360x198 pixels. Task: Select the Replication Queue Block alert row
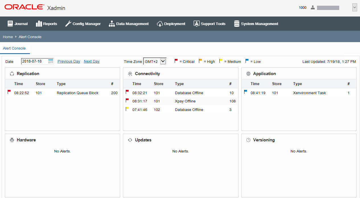(x=62, y=93)
